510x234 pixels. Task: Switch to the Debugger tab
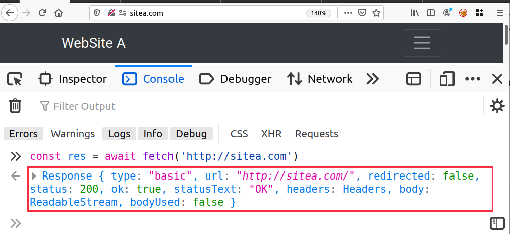pyautogui.click(x=236, y=79)
